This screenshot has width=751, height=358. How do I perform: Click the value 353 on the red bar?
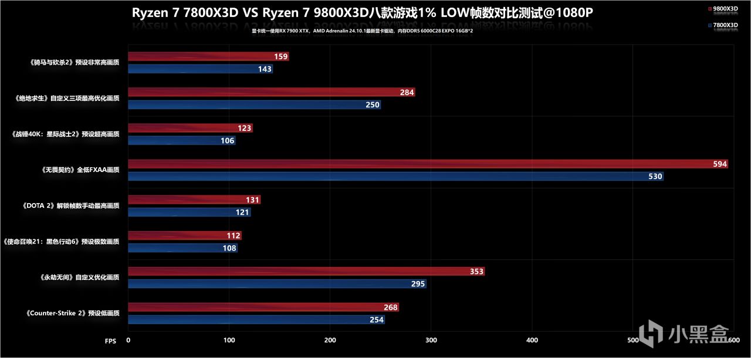click(x=477, y=272)
